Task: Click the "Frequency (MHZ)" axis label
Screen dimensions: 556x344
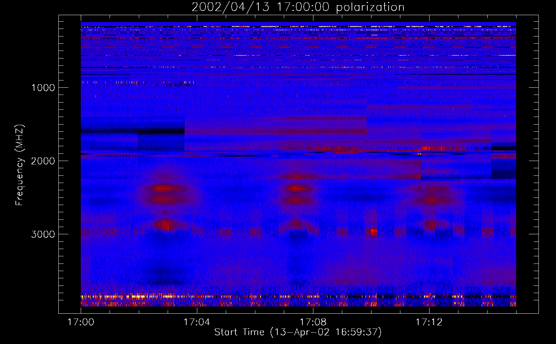Action: (x=20, y=165)
